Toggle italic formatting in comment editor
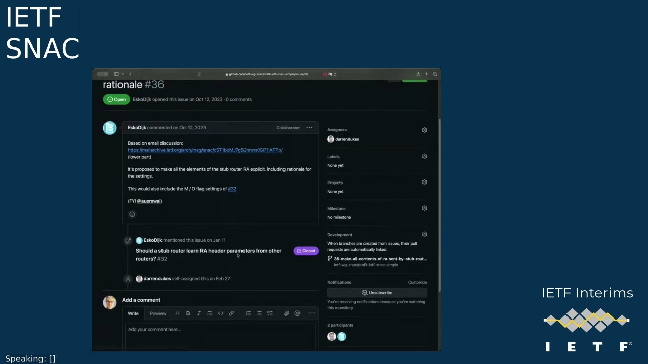This screenshot has width=648, height=364. pyautogui.click(x=198, y=313)
